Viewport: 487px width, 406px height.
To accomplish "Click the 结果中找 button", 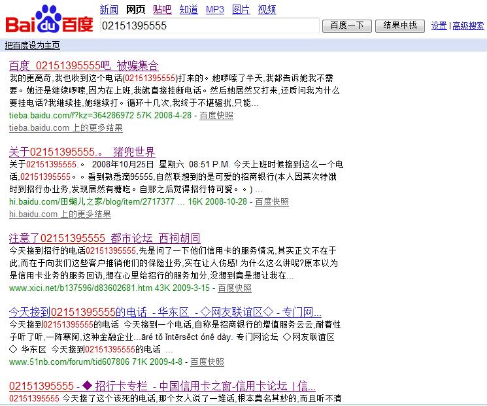I will (399, 25).
